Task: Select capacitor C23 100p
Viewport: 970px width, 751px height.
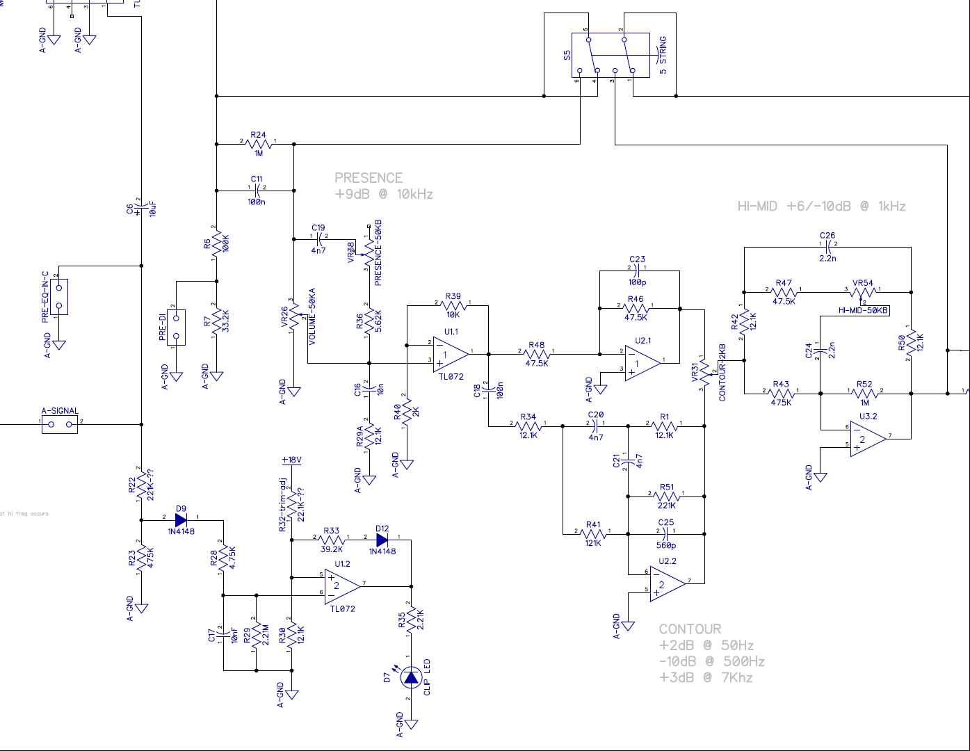Action: tap(638, 271)
